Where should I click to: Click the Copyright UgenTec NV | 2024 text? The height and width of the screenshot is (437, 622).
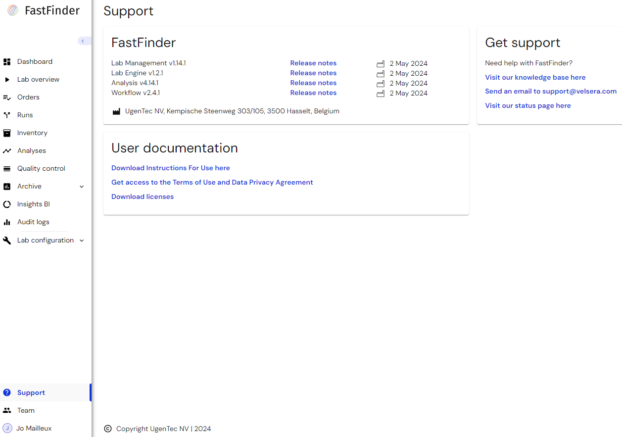164,429
